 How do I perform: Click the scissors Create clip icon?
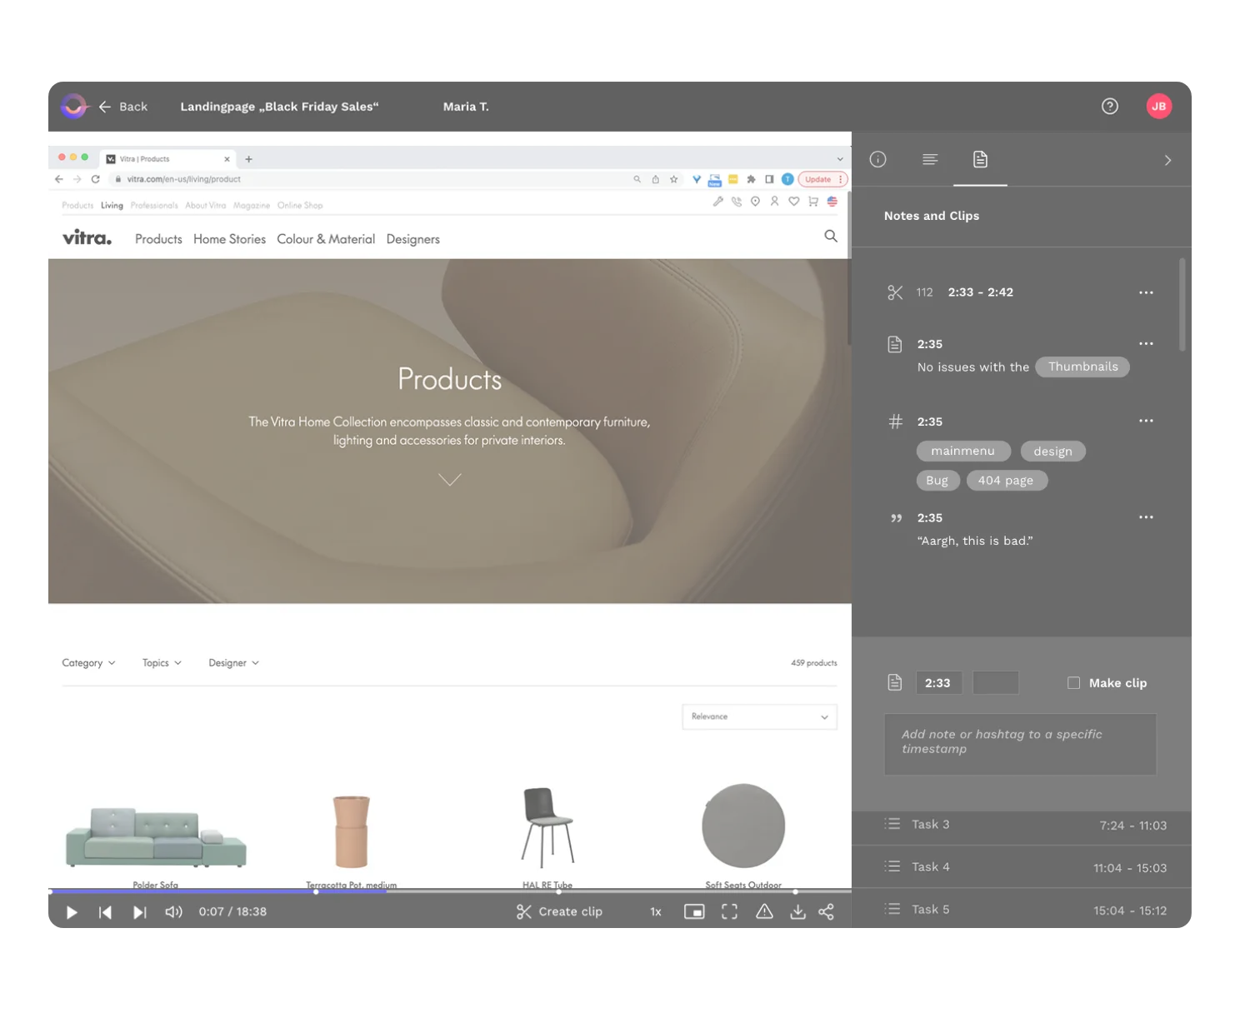click(x=522, y=911)
